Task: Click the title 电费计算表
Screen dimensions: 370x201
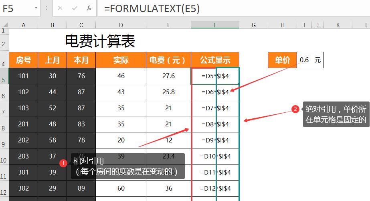Action: [100, 41]
